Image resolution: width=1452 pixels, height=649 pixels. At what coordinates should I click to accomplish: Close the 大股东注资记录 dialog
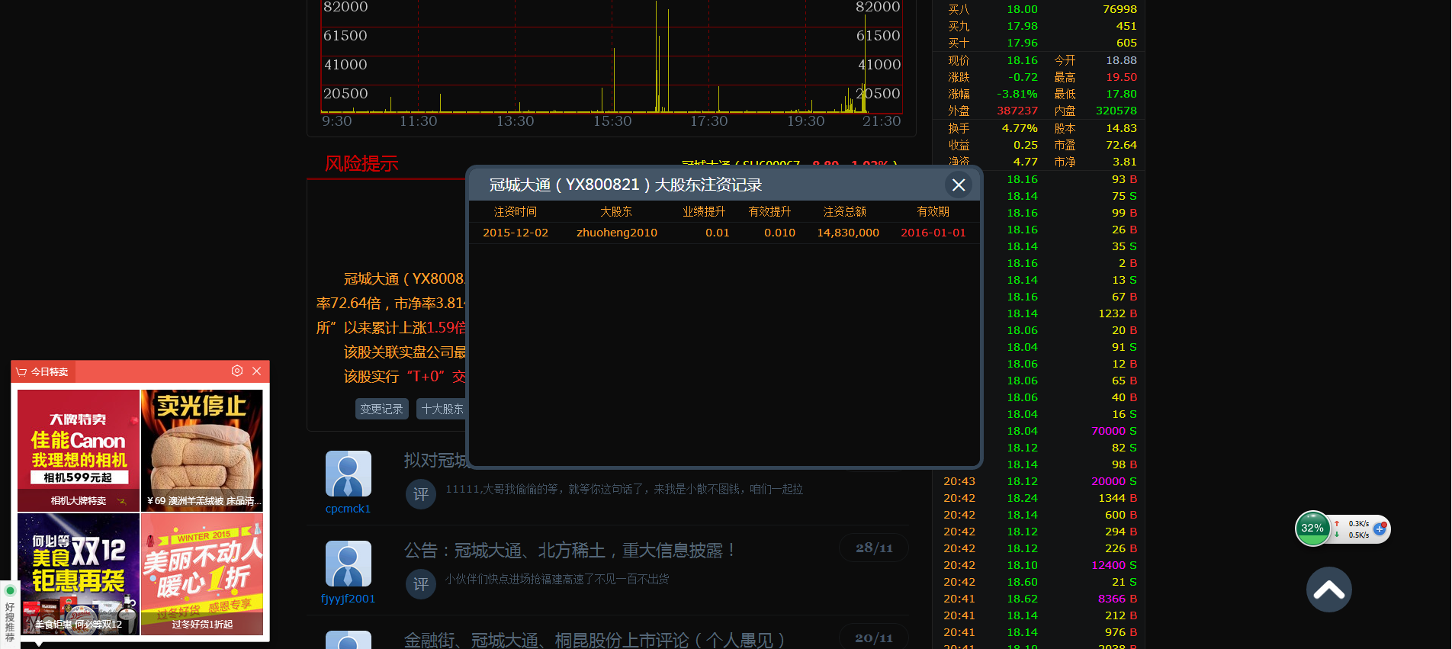click(959, 185)
